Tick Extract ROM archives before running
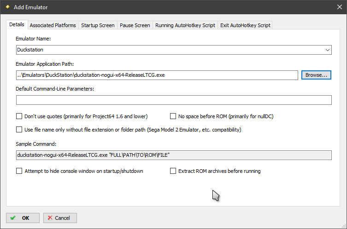347x229 pixels. pyautogui.click(x=173, y=171)
